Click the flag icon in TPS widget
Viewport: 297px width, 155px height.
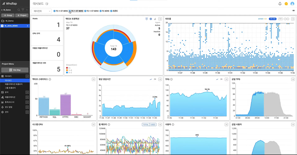coord(222,79)
